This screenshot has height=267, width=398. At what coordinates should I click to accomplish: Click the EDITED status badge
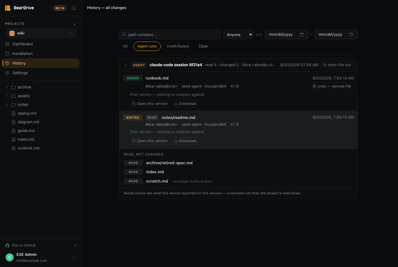pyautogui.click(x=133, y=118)
